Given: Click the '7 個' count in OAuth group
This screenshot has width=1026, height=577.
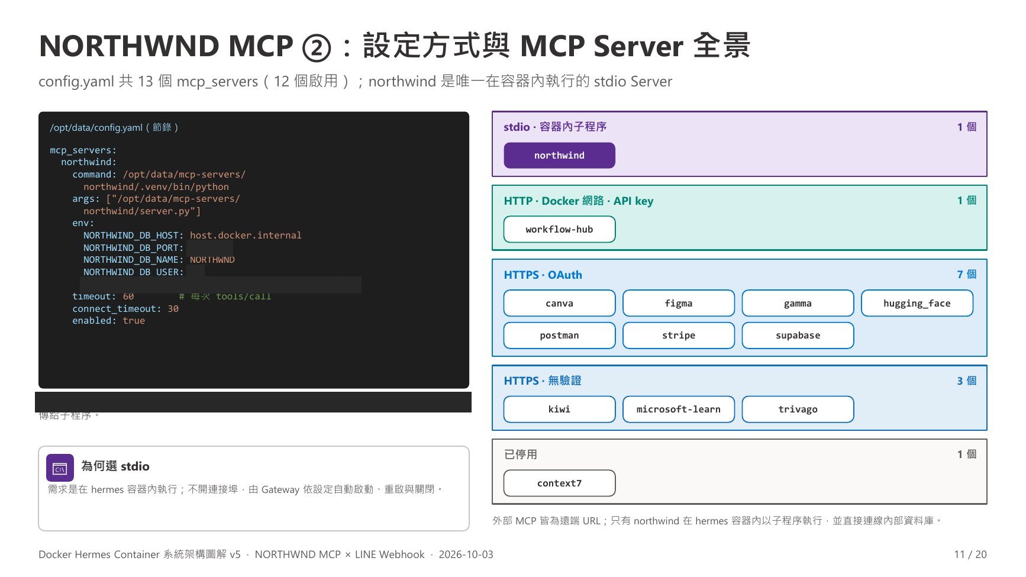Looking at the screenshot, I should 967,274.
